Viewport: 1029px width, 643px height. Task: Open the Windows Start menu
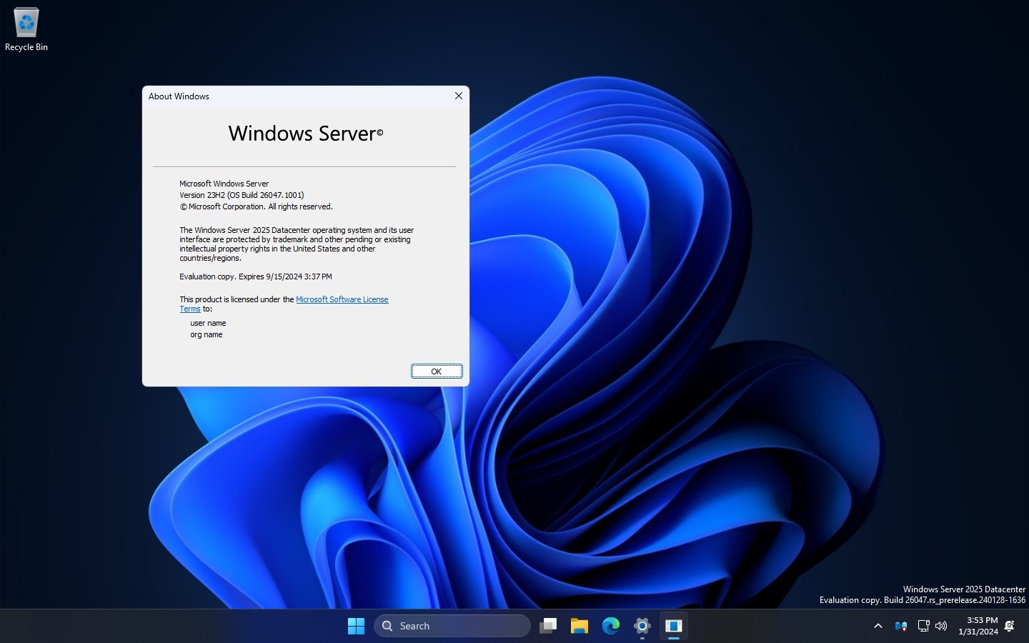click(x=356, y=626)
